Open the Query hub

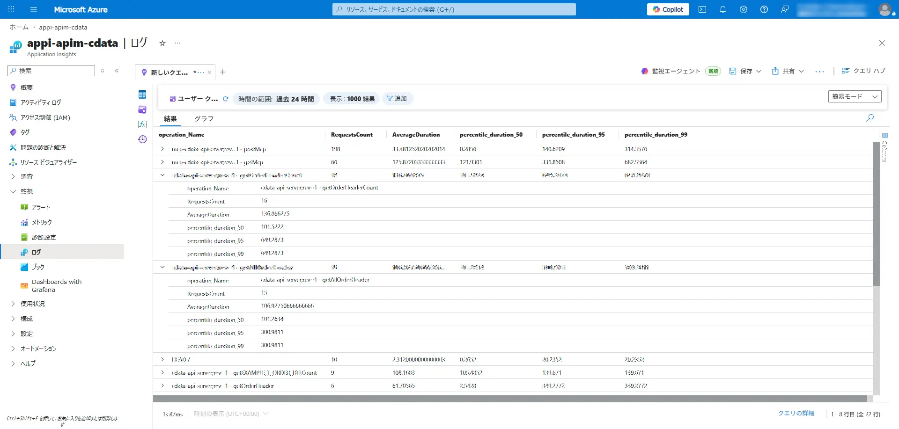click(x=863, y=71)
